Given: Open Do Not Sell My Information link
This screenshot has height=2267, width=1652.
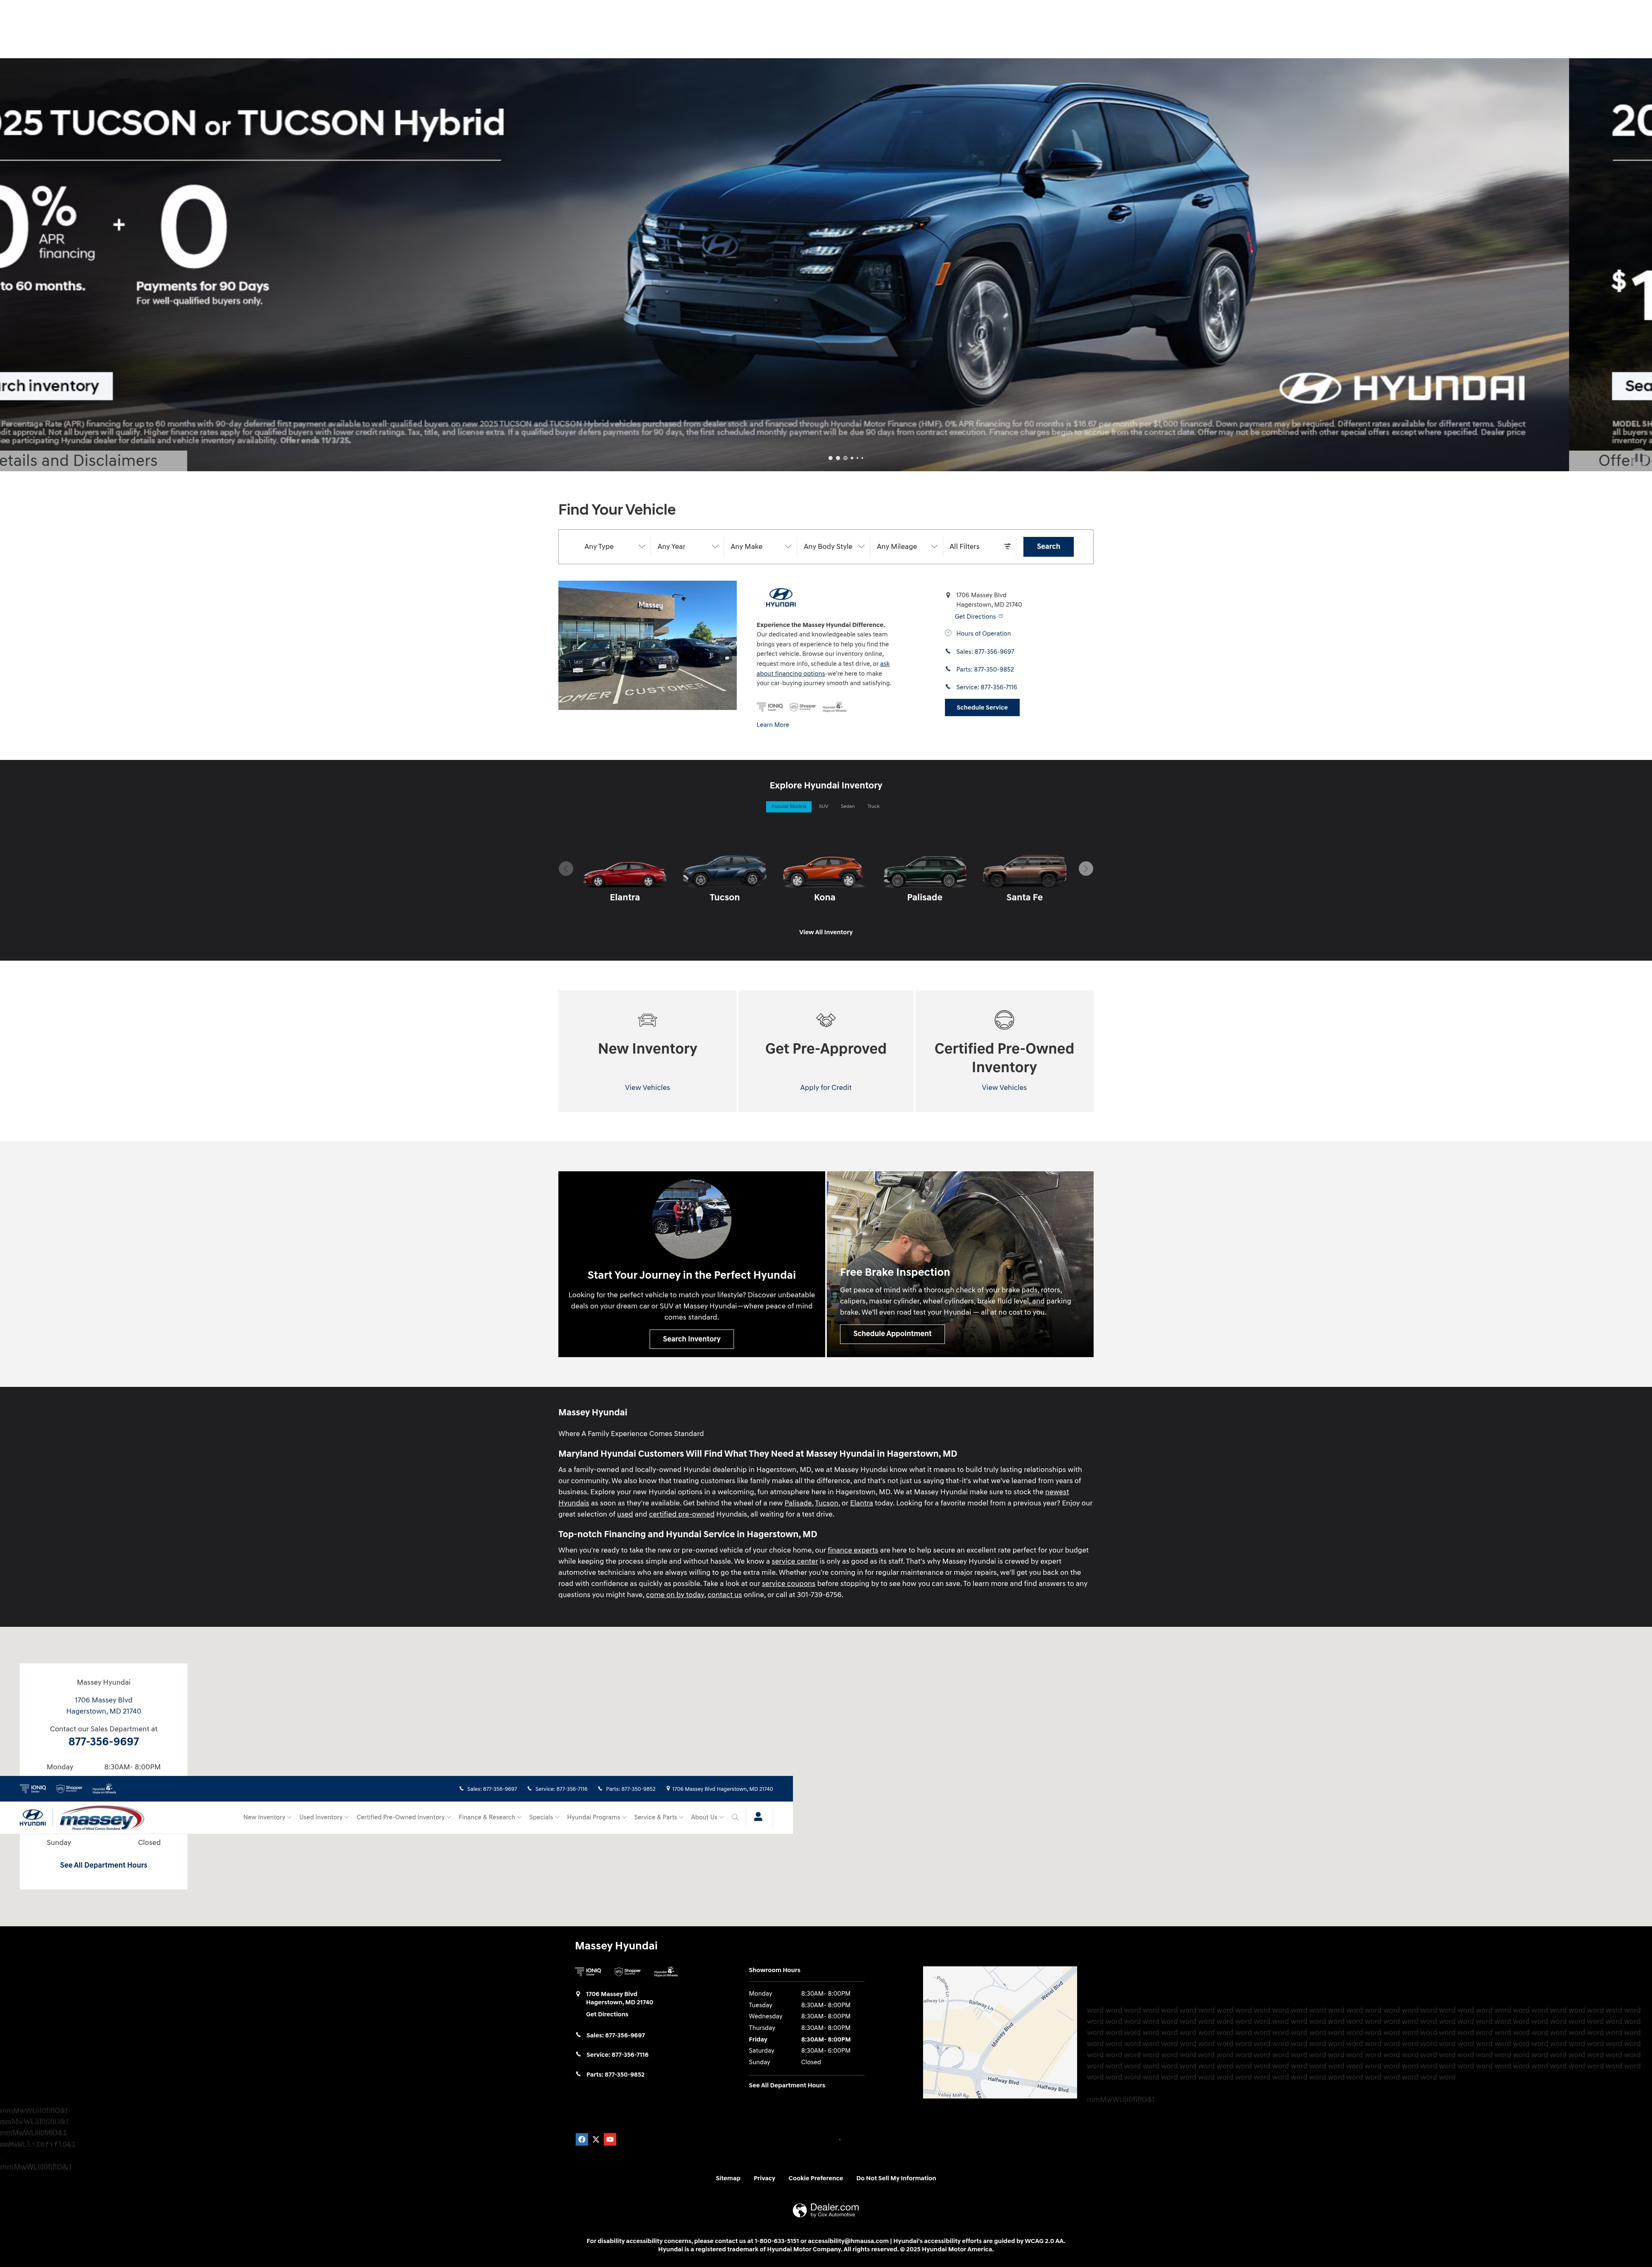Looking at the screenshot, I should (896, 2178).
